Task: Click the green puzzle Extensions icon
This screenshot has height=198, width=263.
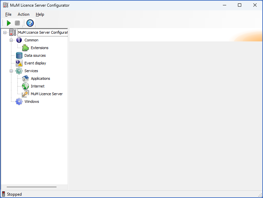Action: pos(25,48)
